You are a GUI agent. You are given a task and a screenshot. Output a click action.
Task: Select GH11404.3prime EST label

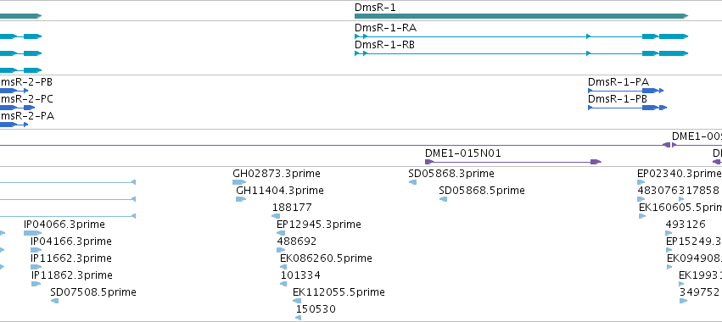click(x=279, y=191)
